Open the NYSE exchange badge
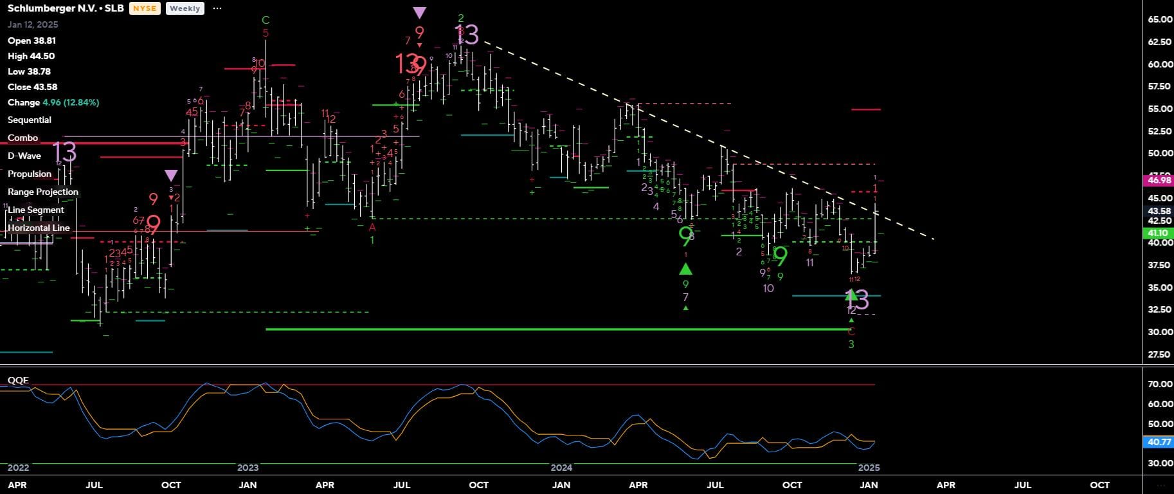The image size is (1174, 494). tap(145, 8)
